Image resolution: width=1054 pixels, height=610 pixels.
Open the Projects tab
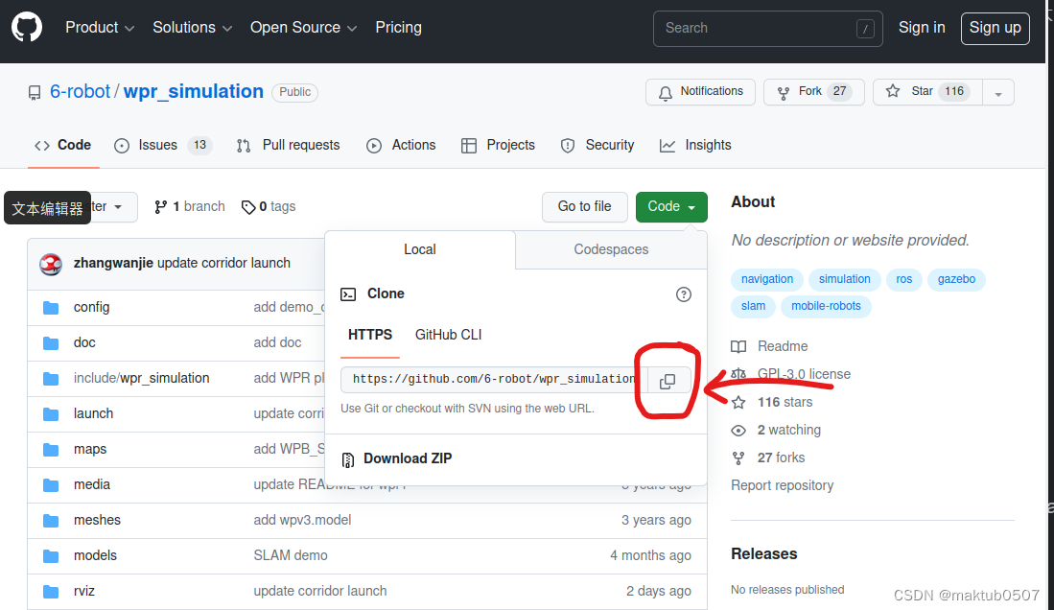point(498,145)
